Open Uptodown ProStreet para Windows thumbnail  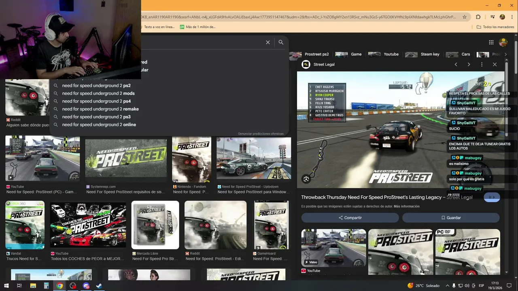[254, 158]
